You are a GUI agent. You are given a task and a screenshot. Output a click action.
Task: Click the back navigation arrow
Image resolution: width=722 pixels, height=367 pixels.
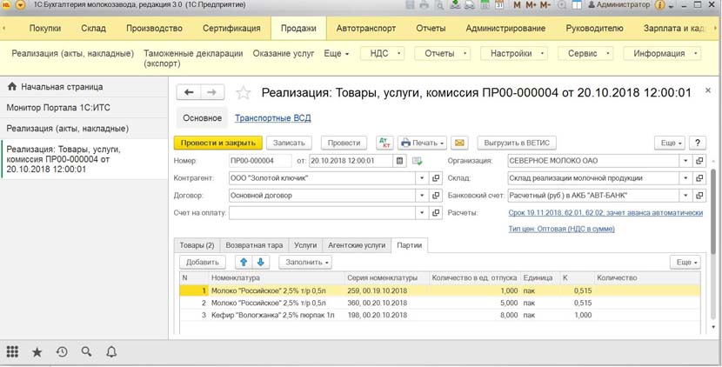[189, 93]
